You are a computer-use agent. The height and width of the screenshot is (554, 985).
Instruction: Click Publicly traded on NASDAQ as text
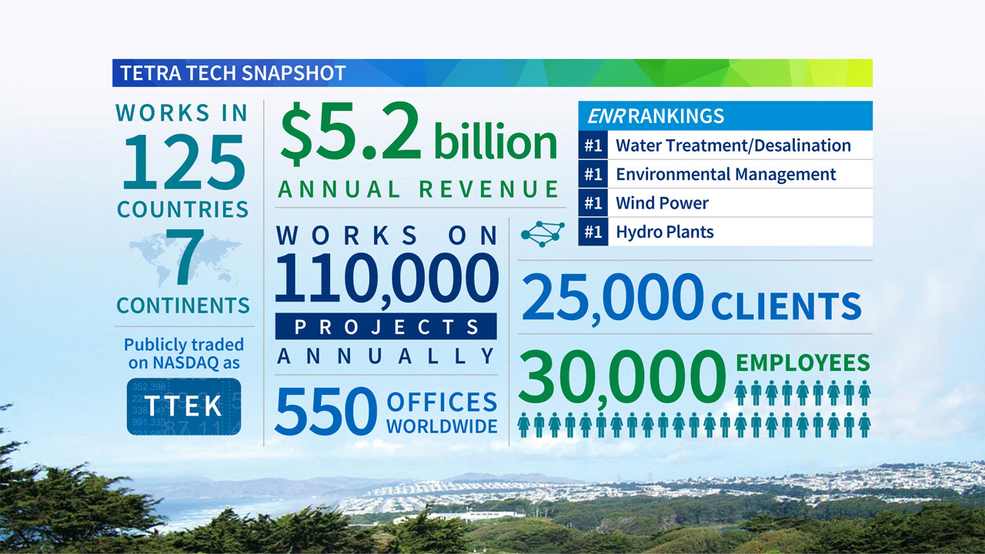pyautogui.click(x=183, y=353)
